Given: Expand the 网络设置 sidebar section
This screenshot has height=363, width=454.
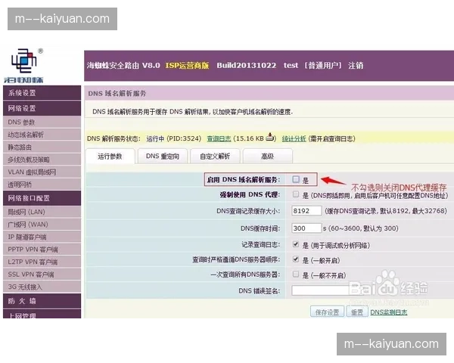Looking at the screenshot, I should tap(42, 108).
